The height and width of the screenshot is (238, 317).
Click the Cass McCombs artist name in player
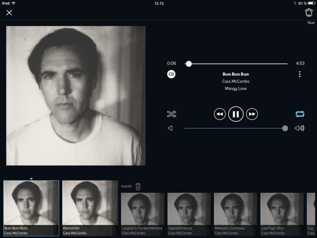[x=236, y=81]
